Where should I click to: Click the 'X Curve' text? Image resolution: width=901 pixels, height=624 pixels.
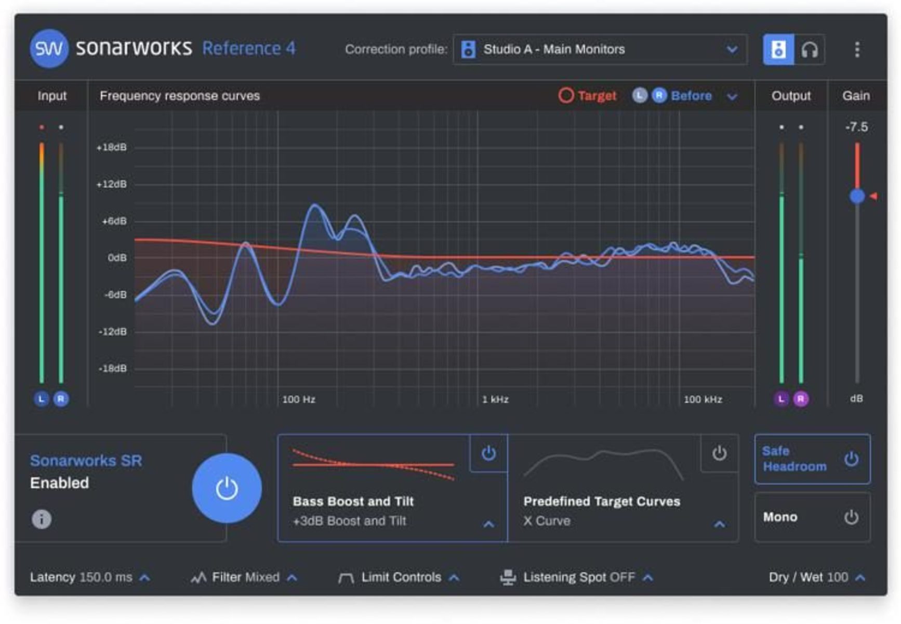pos(547,521)
